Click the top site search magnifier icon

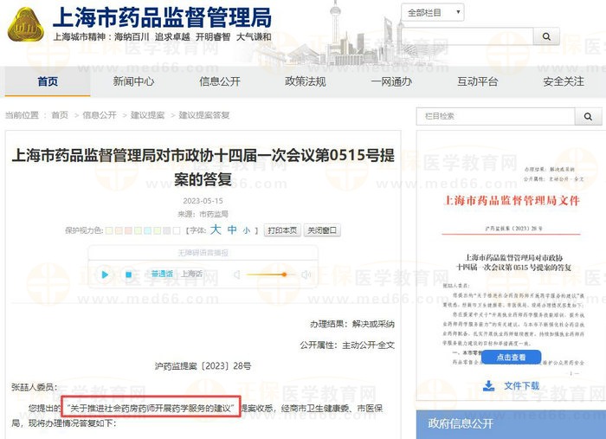point(546,37)
